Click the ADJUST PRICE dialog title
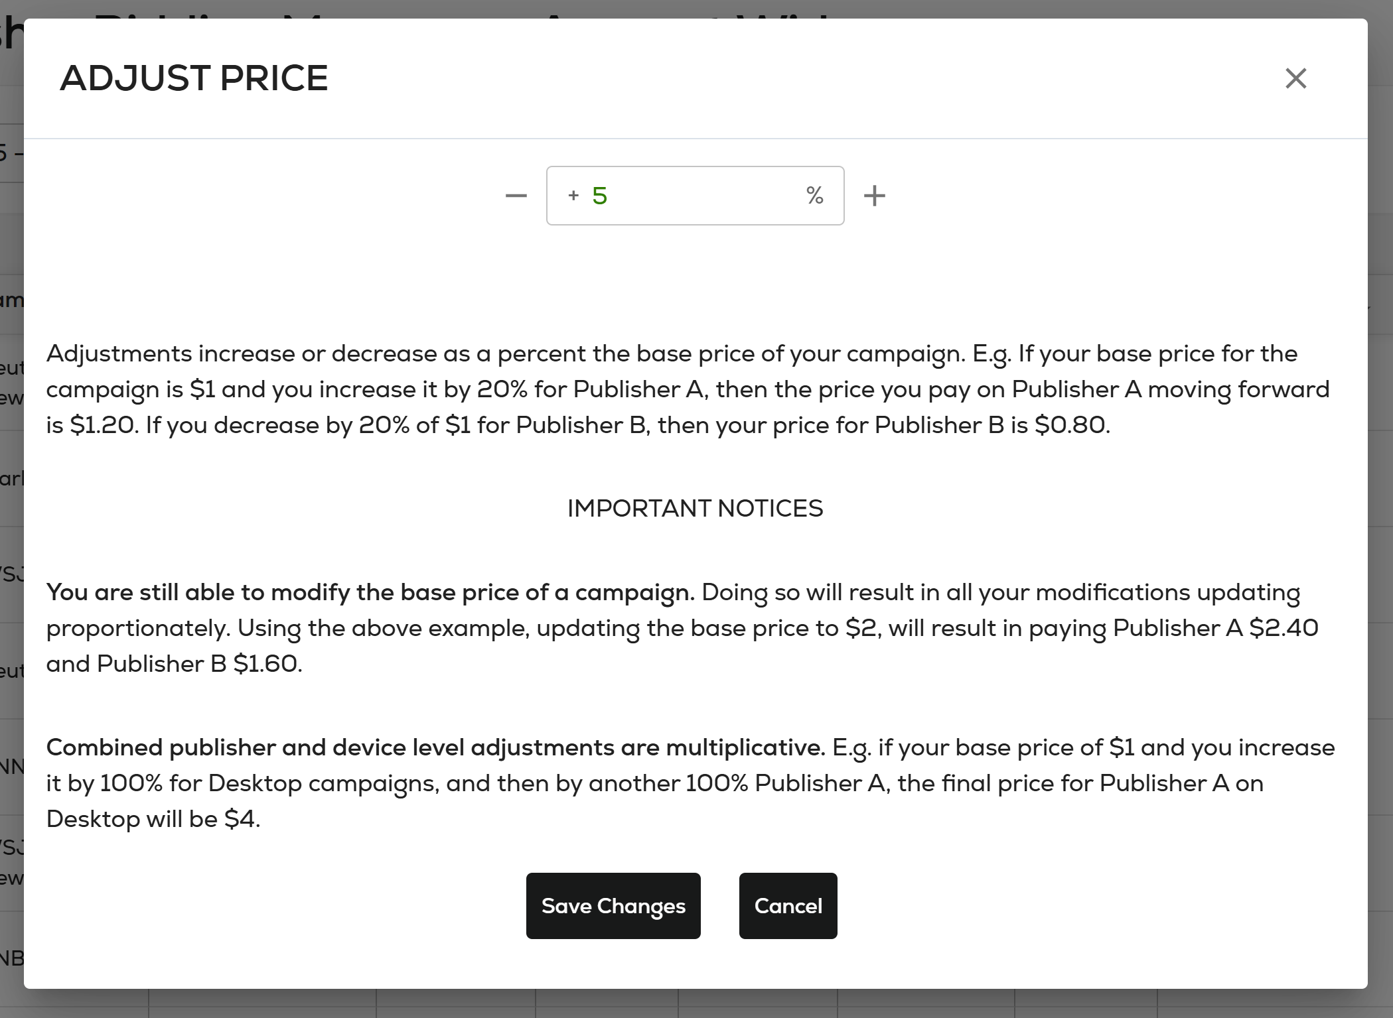Image resolution: width=1393 pixels, height=1018 pixels. coord(194,78)
